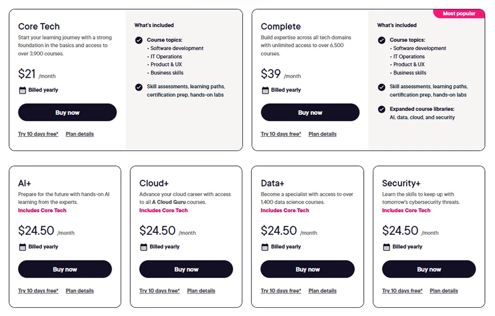
Task: Select Buy now under Cloud+
Action: (x=186, y=269)
